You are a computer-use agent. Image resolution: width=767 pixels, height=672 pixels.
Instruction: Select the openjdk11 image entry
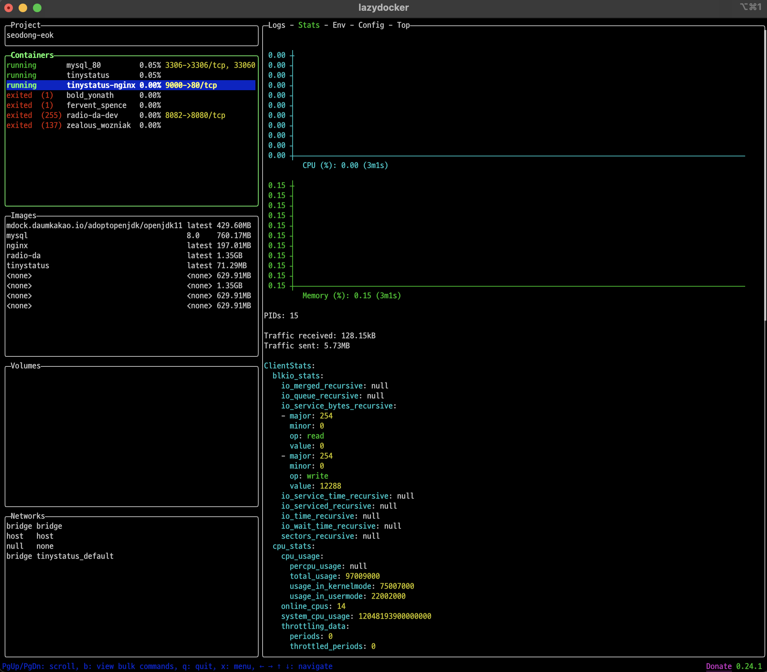94,226
